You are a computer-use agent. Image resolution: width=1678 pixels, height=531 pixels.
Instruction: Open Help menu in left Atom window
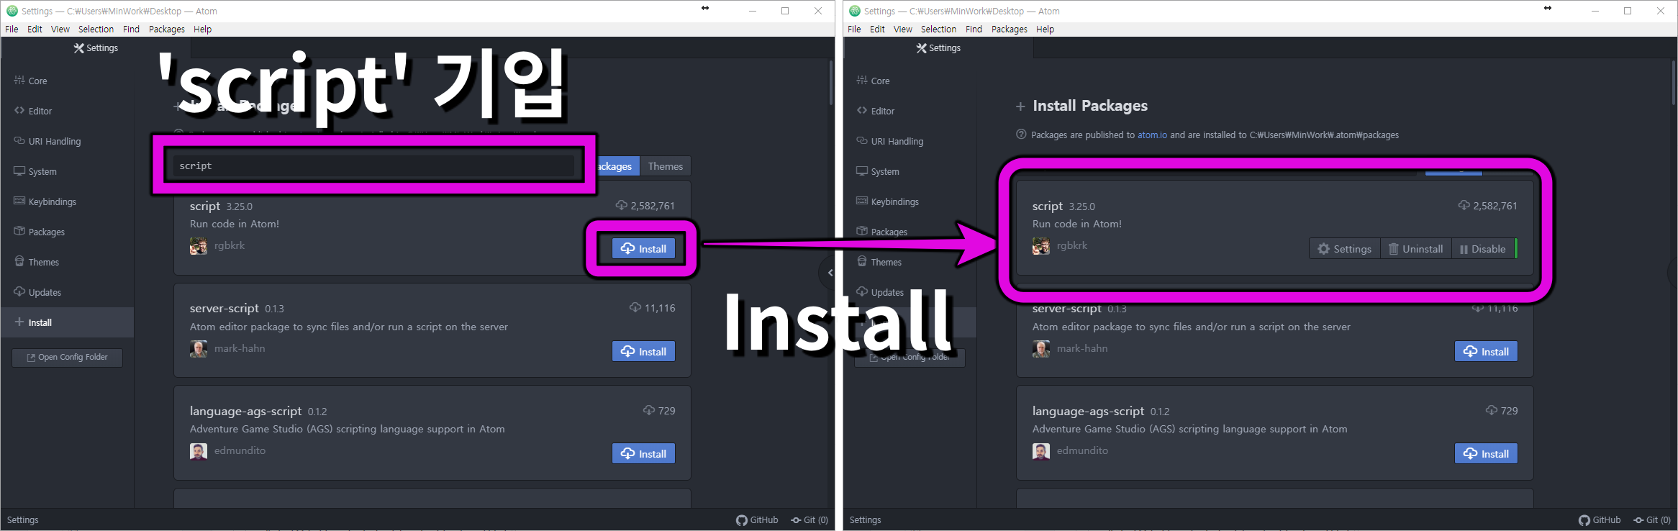(203, 29)
